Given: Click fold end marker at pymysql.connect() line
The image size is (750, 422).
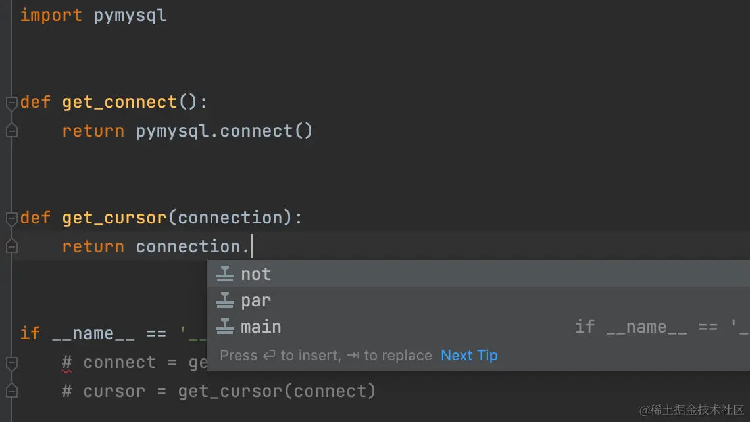Looking at the screenshot, I should click(11, 131).
